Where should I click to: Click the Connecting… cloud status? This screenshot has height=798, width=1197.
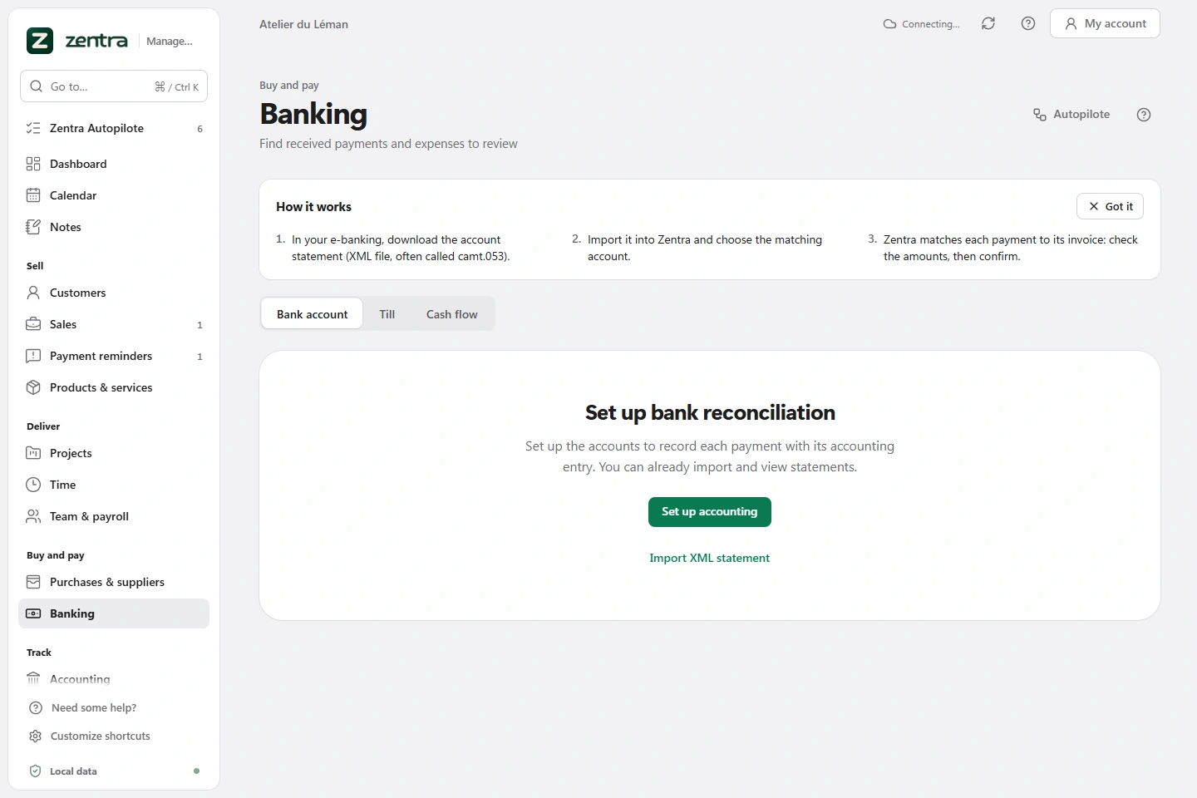921,24
